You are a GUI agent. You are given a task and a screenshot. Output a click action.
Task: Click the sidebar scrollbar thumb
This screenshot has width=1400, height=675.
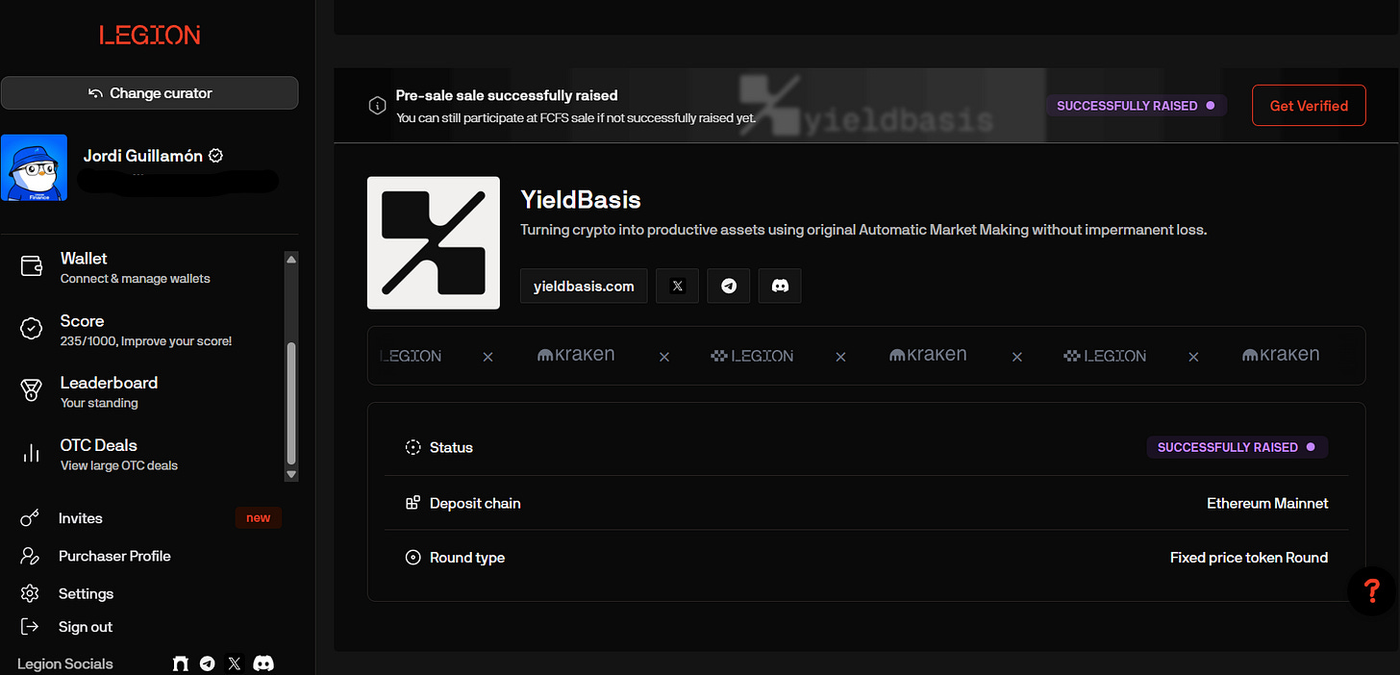click(291, 404)
